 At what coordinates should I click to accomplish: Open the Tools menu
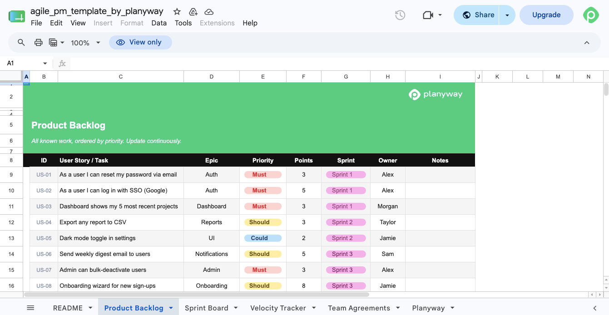tap(183, 23)
